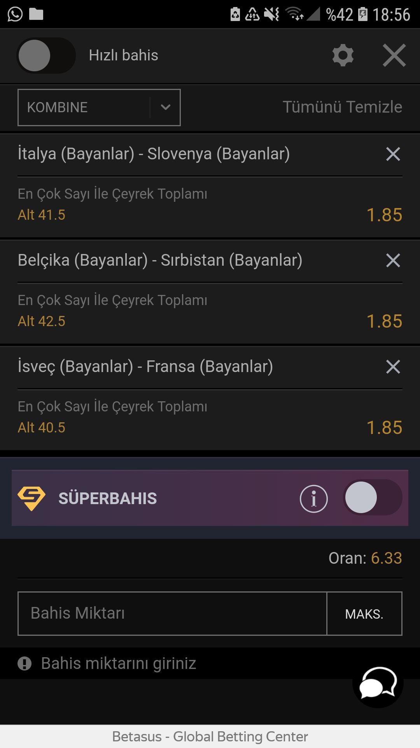Expand the KOMBINE dropdown arrow
420x748 pixels.
pyautogui.click(x=166, y=107)
